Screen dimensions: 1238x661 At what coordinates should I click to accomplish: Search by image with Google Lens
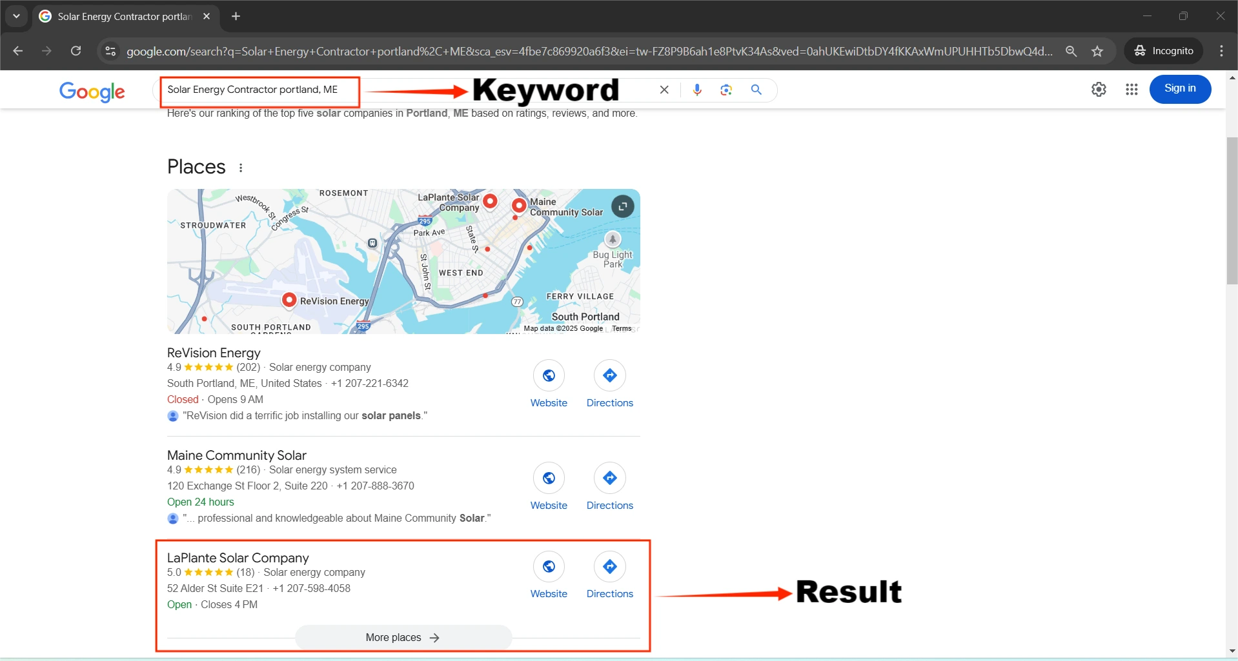coord(726,90)
